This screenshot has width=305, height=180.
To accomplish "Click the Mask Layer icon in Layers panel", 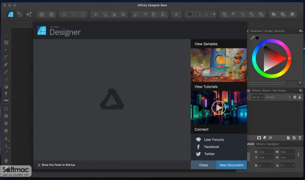I will [259, 138].
